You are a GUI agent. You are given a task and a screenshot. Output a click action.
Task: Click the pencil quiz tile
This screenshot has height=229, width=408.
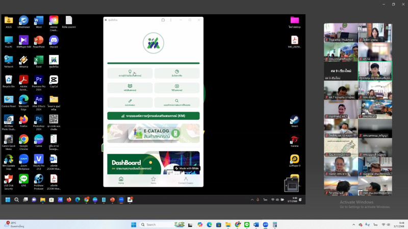pos(130,103)
